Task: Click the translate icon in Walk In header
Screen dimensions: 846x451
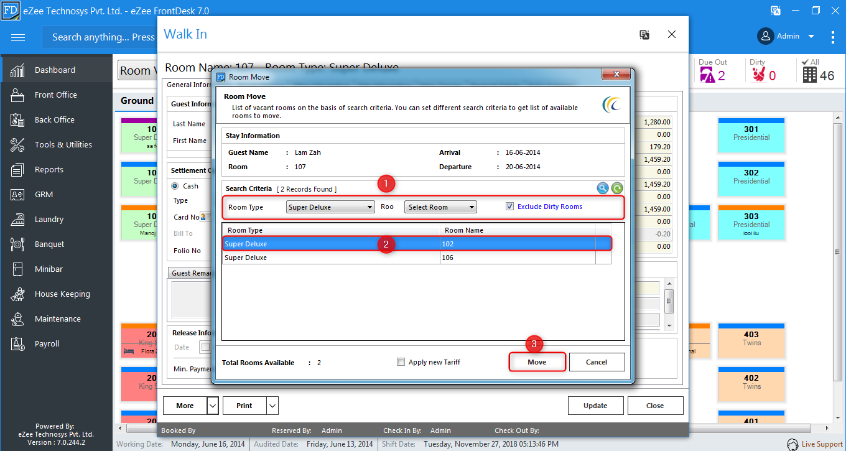Action: [644, 35]
